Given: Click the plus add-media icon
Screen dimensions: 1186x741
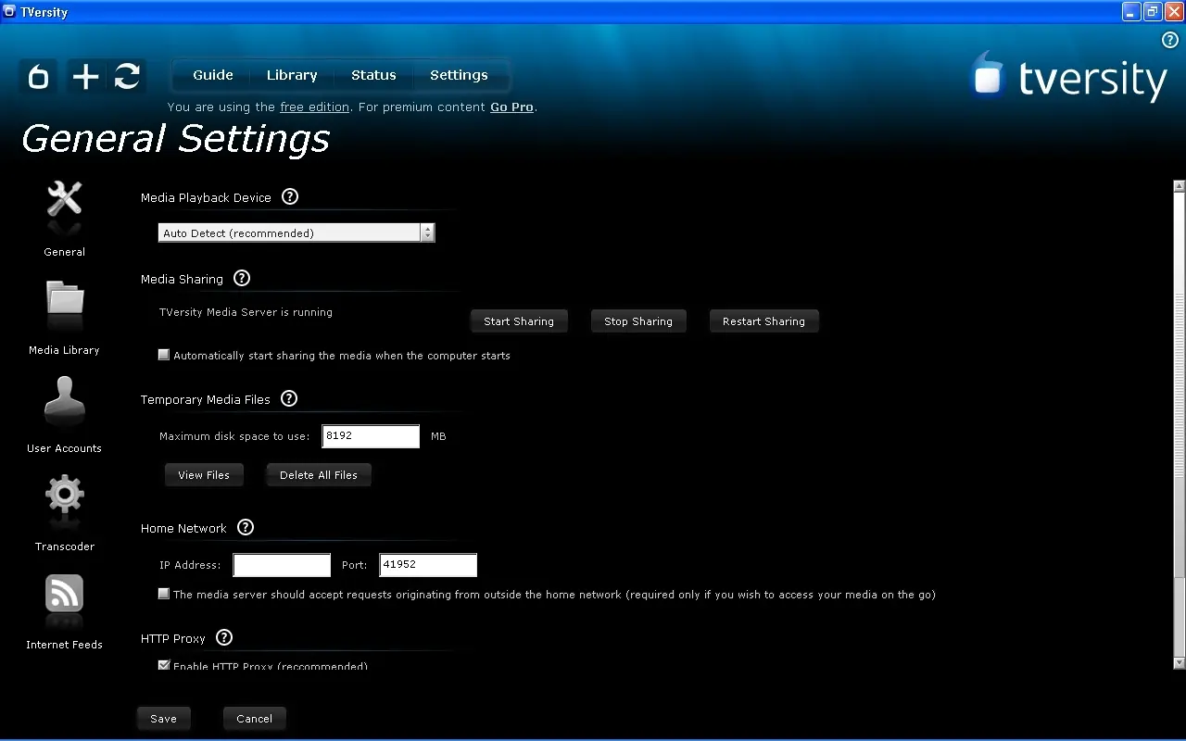Looking at the screenshot, I should pyautogui.click(x=85, y=76).
